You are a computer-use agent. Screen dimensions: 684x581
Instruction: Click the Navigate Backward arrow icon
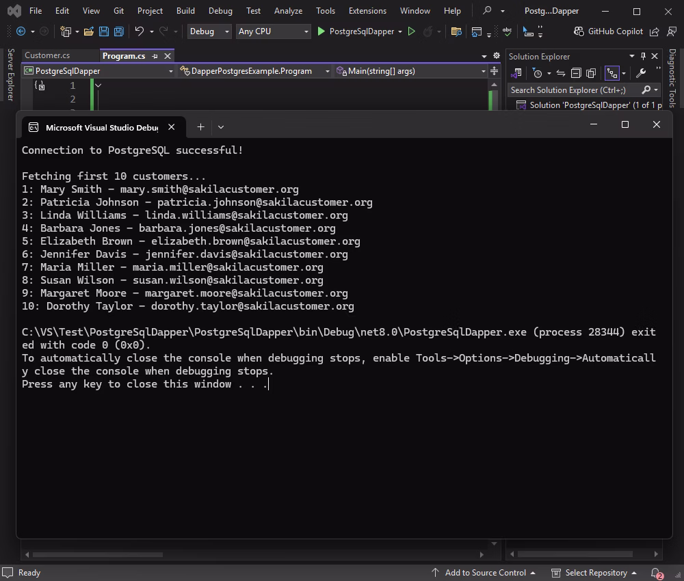click(x=21, y=31)
